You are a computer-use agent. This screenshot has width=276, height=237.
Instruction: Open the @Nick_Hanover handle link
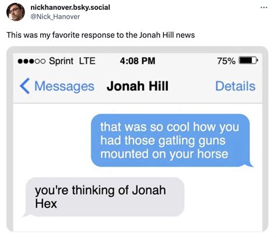[x=55, y=17]
